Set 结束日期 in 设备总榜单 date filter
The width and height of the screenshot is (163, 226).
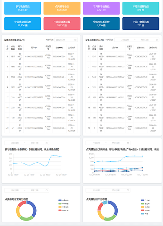[x=144, y=40]
